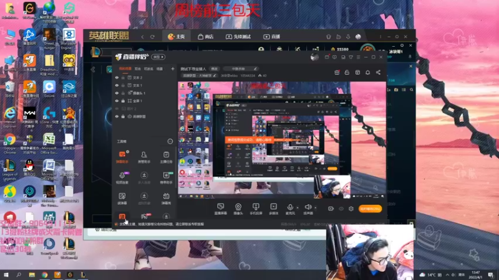This screenshot has width=499, height=280.
Task: Open 榜单助手 tool in the toolbox
Action: 166,178
